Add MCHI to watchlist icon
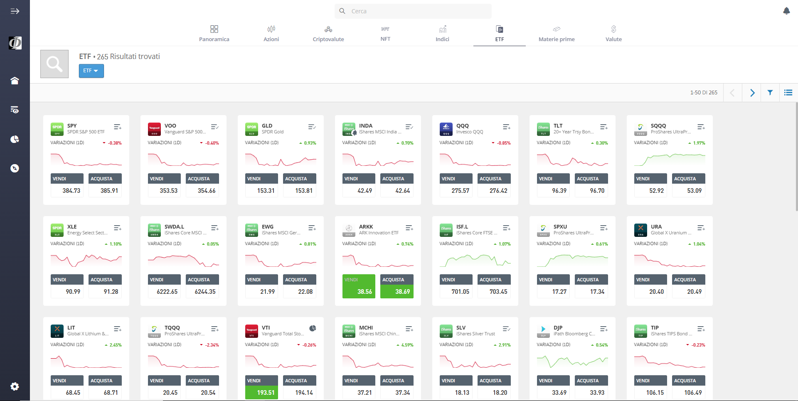This screenshot has width=798, height=401. [409, 329]
